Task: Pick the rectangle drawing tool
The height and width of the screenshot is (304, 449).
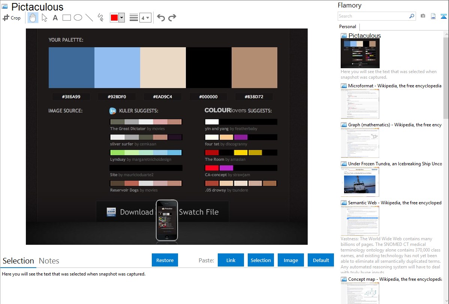Action: [66, 18]
